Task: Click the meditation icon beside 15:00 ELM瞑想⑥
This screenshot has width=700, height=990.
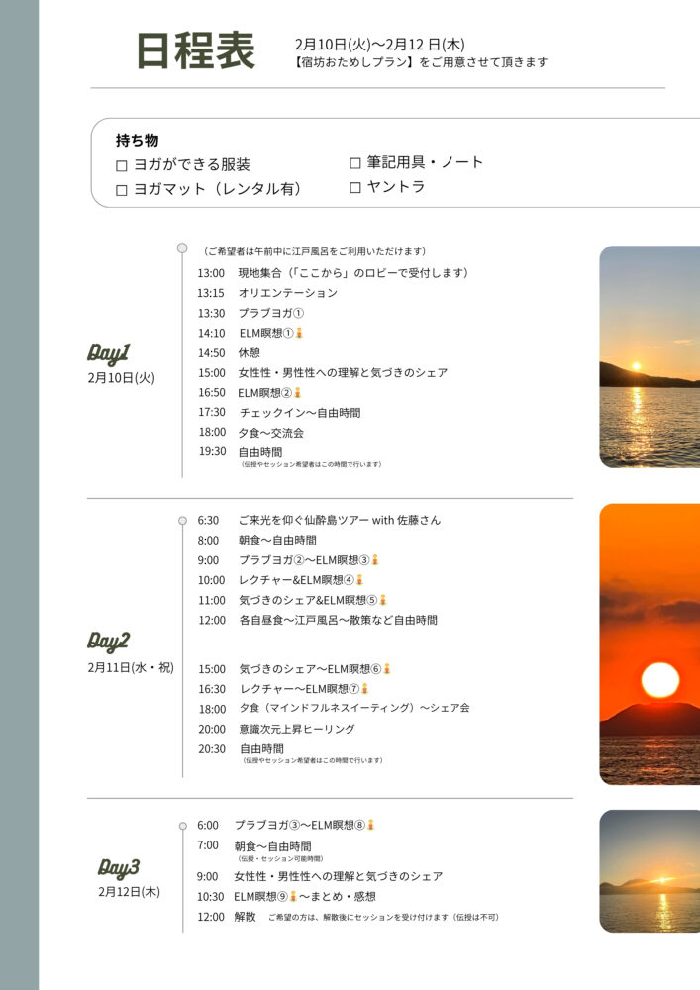Action: point(387,669)
